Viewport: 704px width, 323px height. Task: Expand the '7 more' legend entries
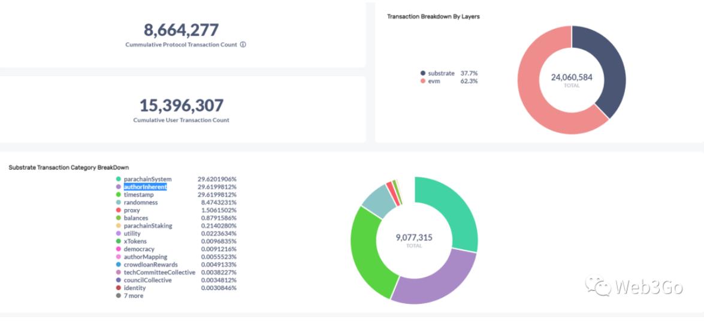(x=133, y=296)
